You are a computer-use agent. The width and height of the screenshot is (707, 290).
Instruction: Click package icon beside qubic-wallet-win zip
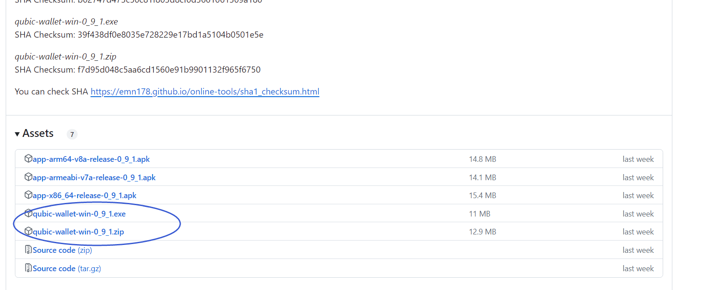click(29, 231)
